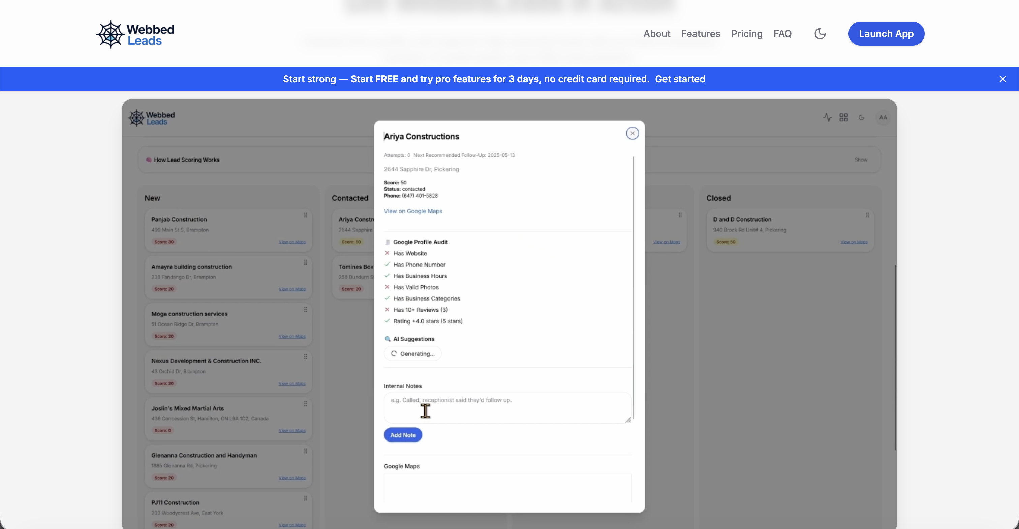Click the Score: 50 badge on D and D Construction
The height and width of the screenshot is (529, 1019).
[x=725, y=242]
